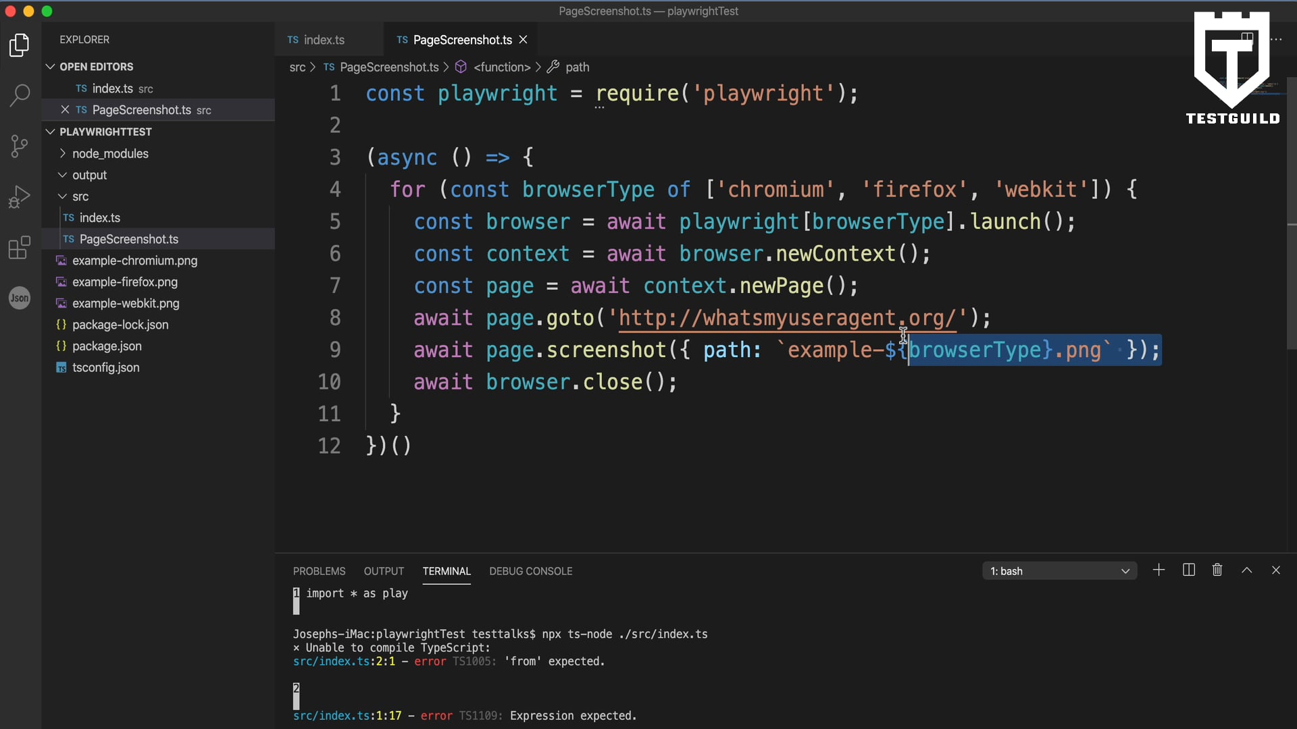Image resolution: width=1297 pixels, height=729 pixels.
Task: Open the Explorer view in activity bar
Action: point(20,45)
